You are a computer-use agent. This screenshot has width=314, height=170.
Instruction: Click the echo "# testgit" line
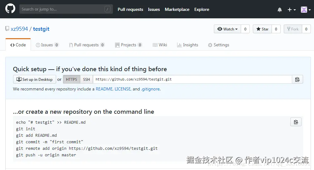51,122
